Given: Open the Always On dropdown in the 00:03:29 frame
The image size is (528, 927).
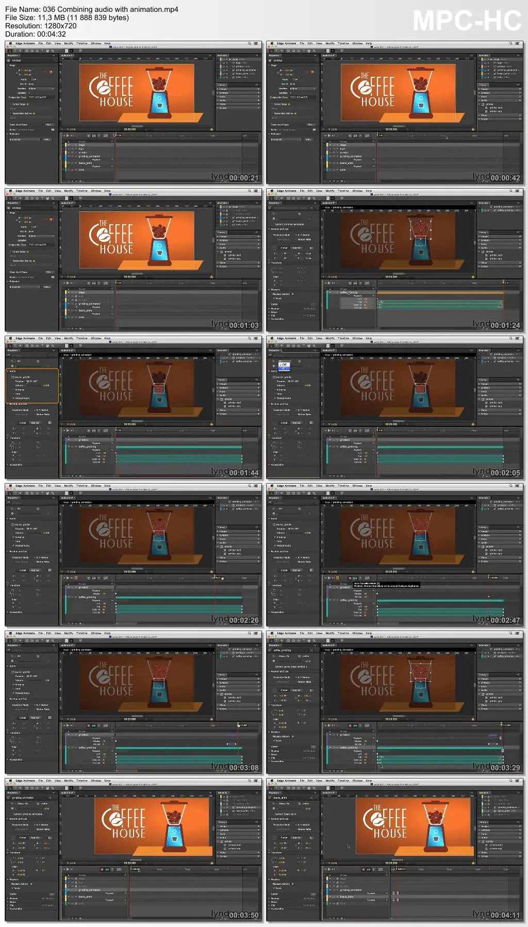Looking at the screenshot, I should [286, 656].
